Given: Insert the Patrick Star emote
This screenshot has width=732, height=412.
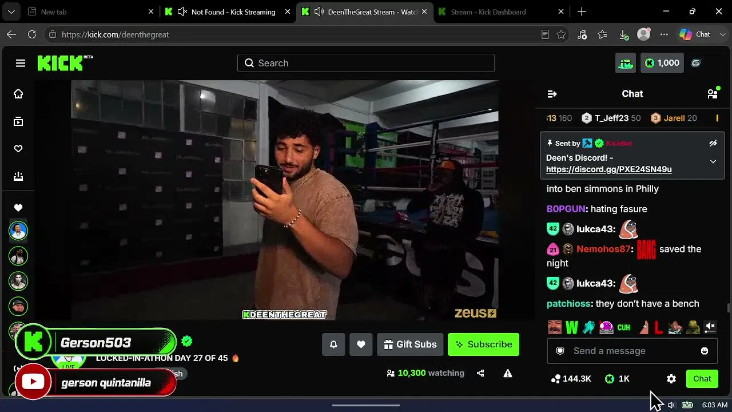Looking at the screenshot, I should pos(644,327).
